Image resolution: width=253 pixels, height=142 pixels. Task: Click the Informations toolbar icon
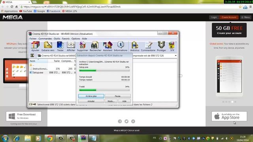pyautogui.click(x=121, y=47)
